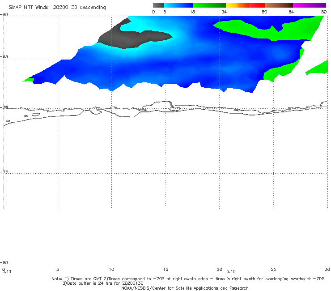Pick the green 18–34 color bar segment
This screenshot has height=291, width=331.
pyautogui.click(x=209, y=5)
